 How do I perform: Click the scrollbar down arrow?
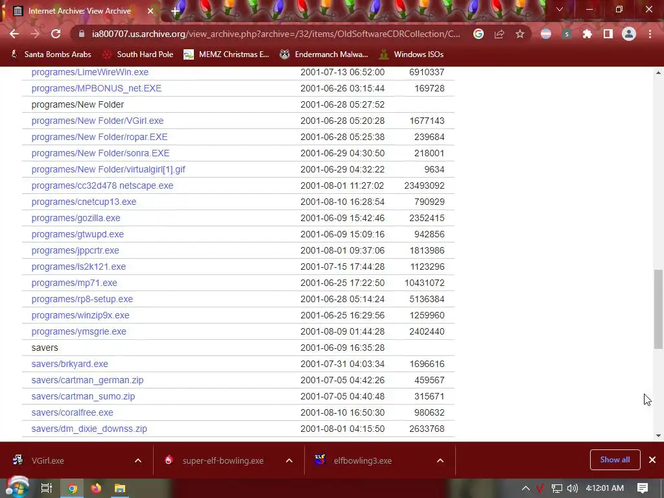pos(658,435)
